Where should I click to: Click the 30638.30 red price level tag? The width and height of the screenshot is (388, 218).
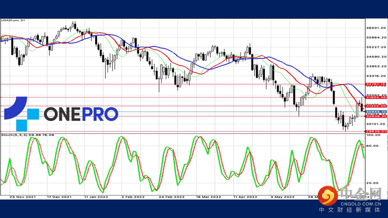tap(376, 116)
